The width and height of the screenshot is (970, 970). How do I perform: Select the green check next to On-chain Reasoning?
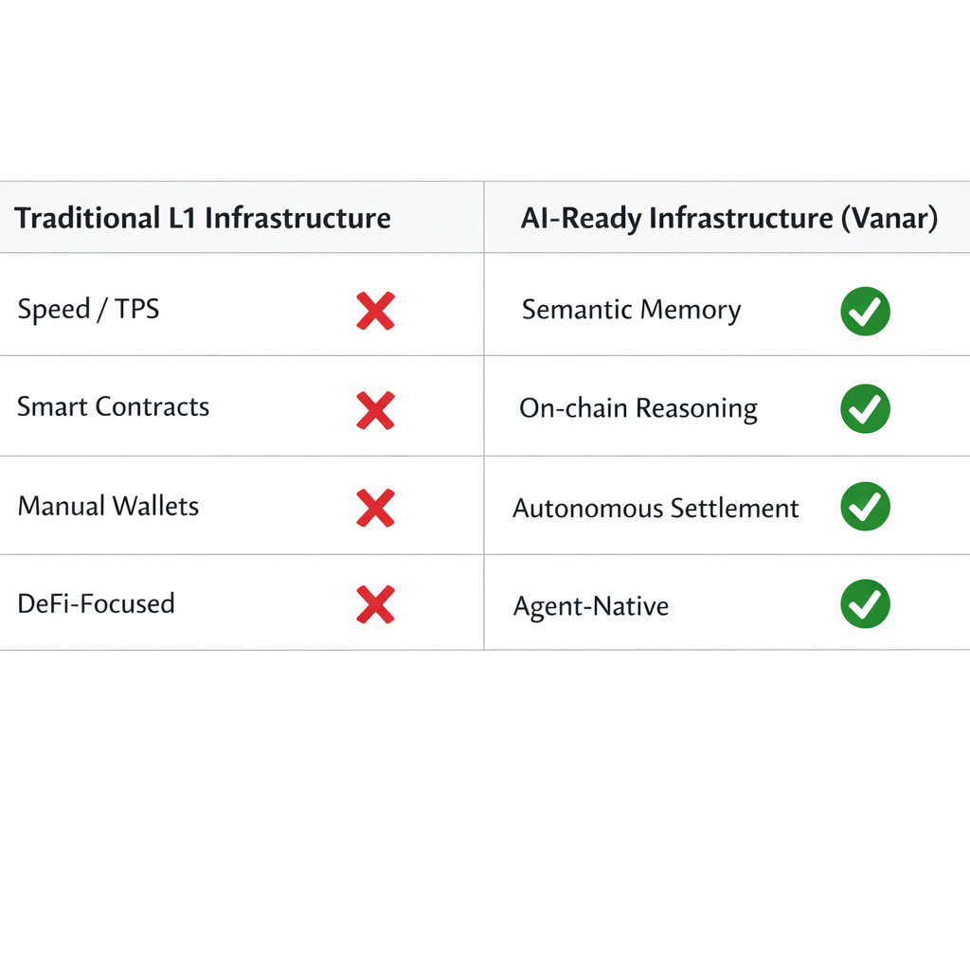(865, 409)
